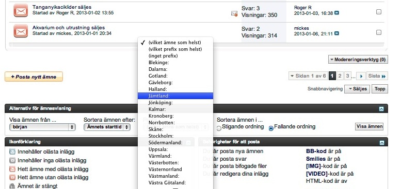Select Gotland prefix in list
The image size is (401, 189).
[175, 76]
